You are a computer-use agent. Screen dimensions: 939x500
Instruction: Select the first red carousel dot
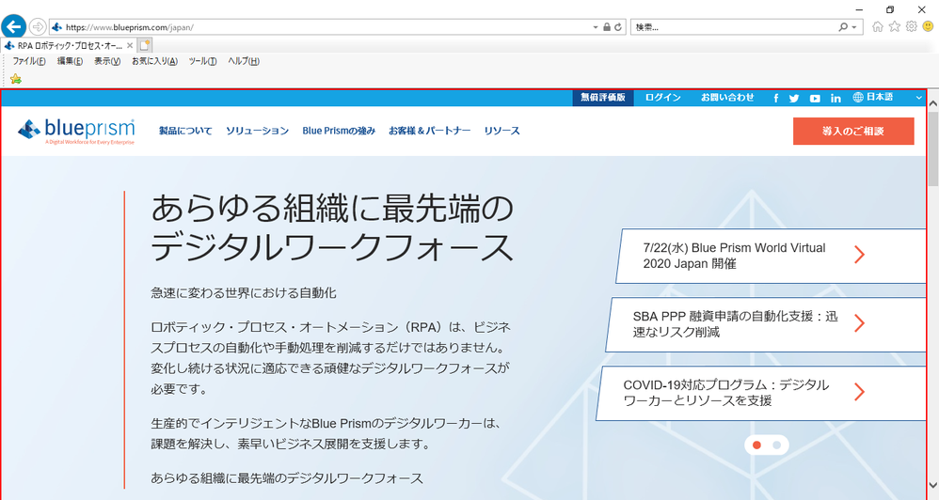click(x=757, y=445)
